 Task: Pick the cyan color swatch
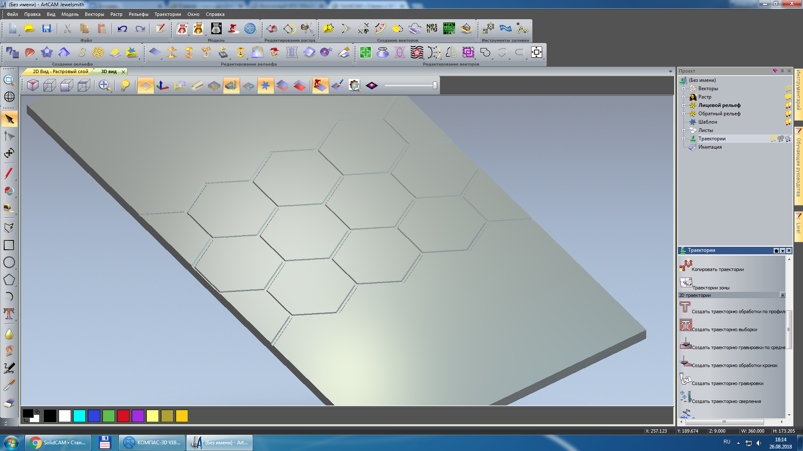(x=79, y=416)
